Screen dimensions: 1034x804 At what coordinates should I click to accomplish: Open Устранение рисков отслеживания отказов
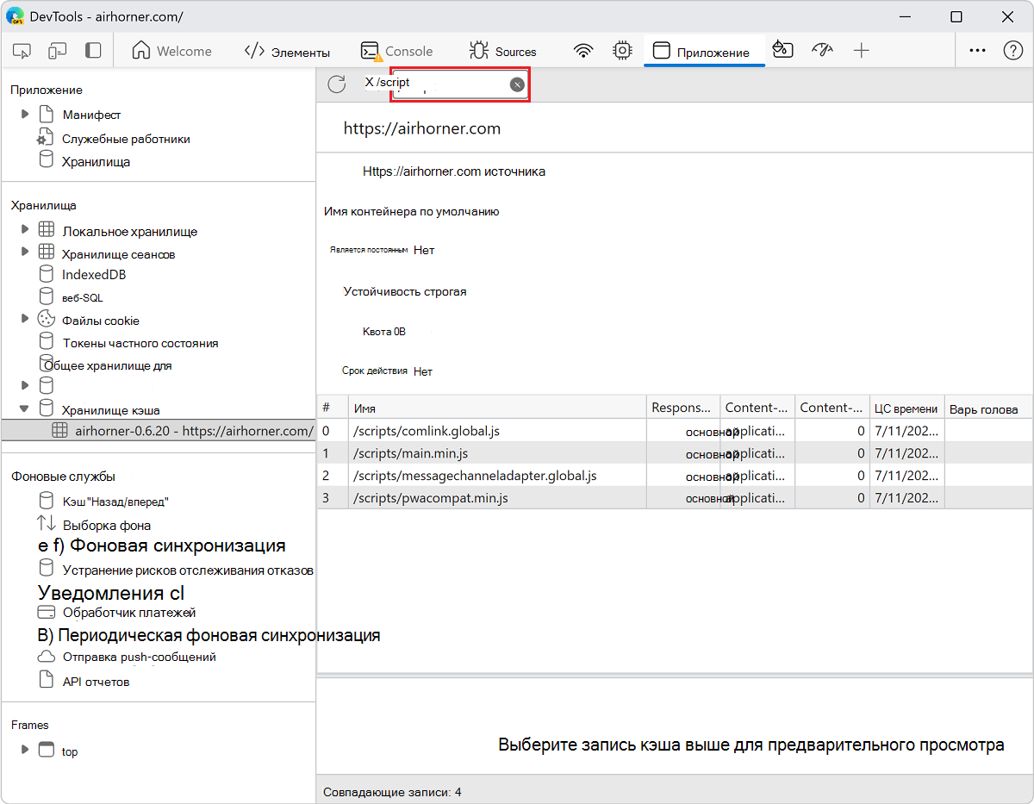click(x=187, y=570)
